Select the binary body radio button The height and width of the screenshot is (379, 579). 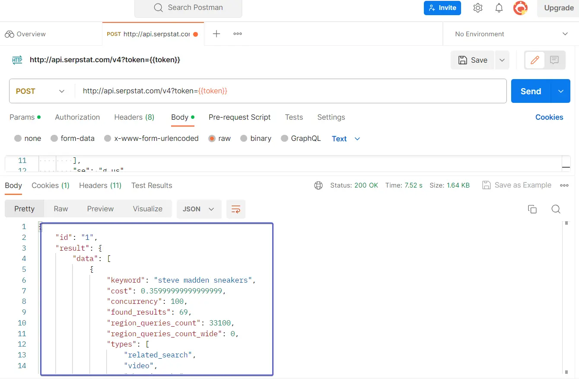(244, 138)
